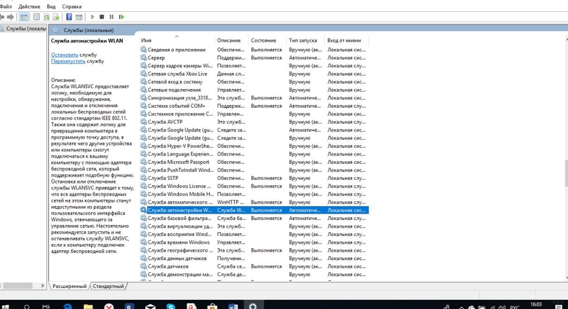Viewport: 568px width, 309px height.
Task: Sort by the Вход от имени column header
Action: click(x=347, y=40)
